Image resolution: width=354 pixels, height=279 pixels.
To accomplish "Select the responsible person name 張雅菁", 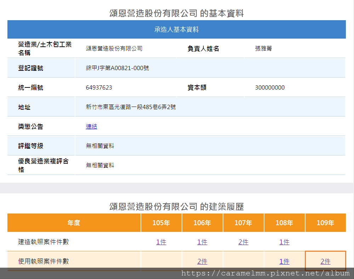I will point(263,49).
